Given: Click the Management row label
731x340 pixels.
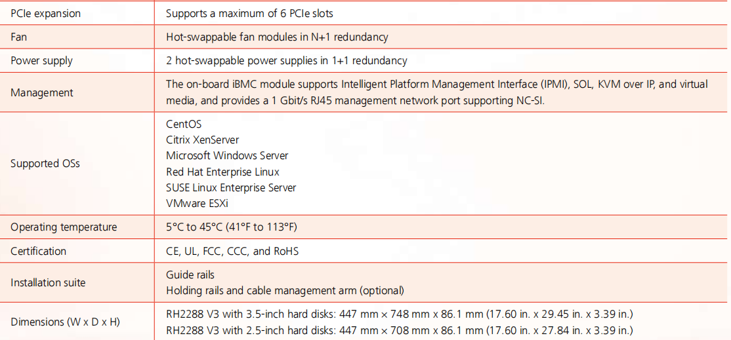Looking at the screenshot, I should coord(41,93).
